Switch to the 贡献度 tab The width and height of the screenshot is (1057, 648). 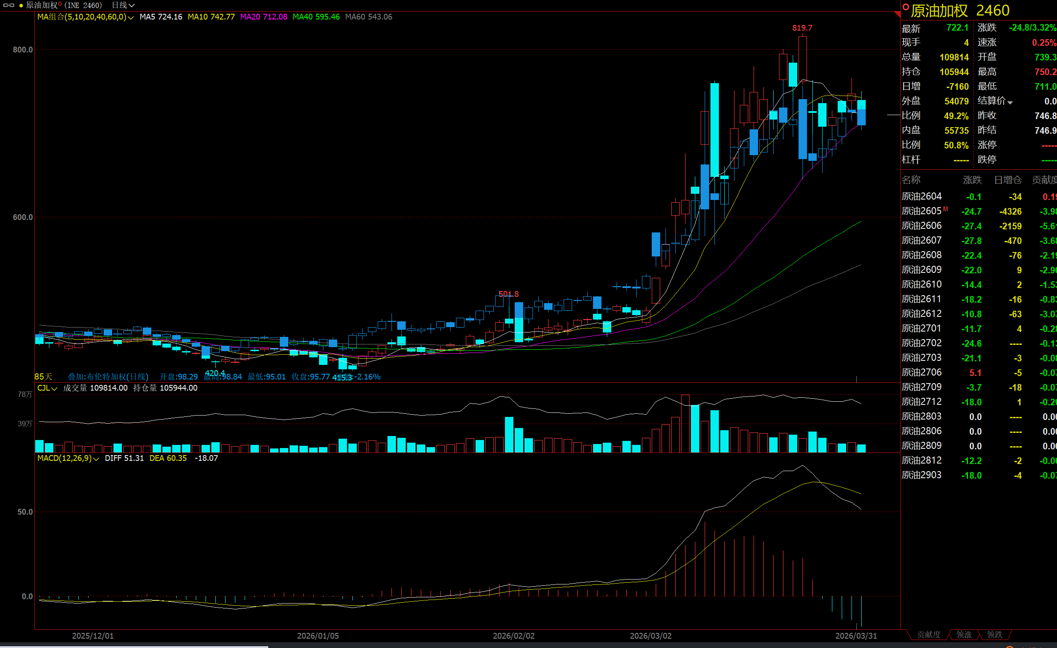929,635
